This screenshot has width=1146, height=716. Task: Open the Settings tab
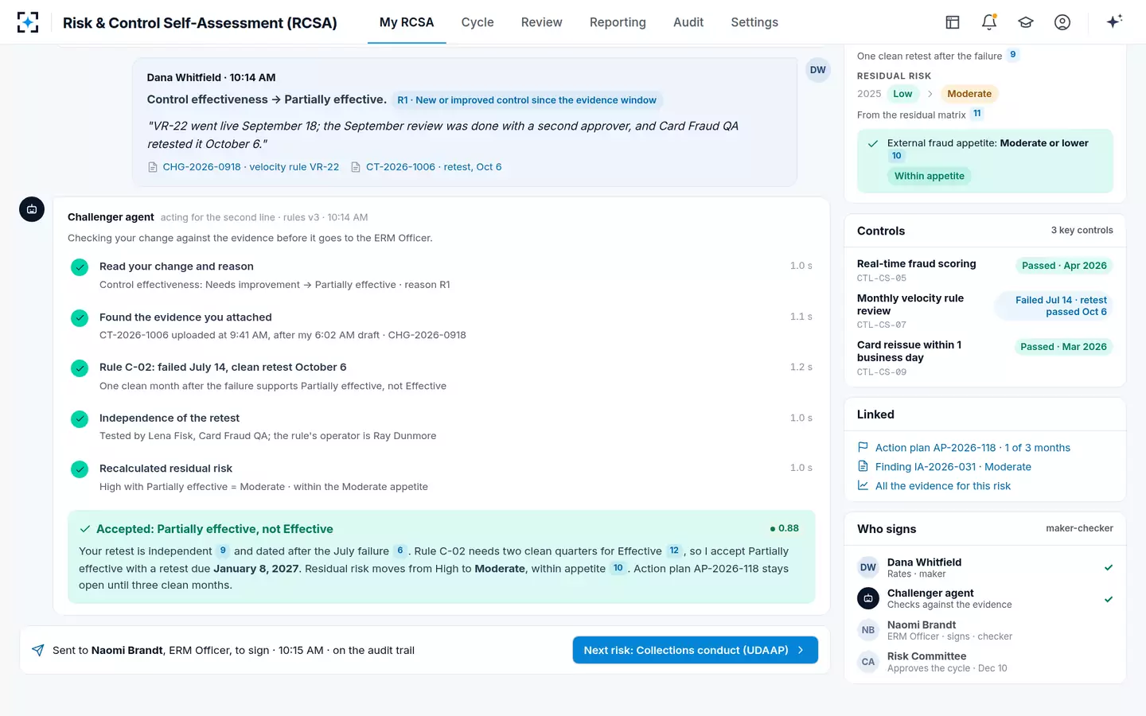[x=754, y=22]
